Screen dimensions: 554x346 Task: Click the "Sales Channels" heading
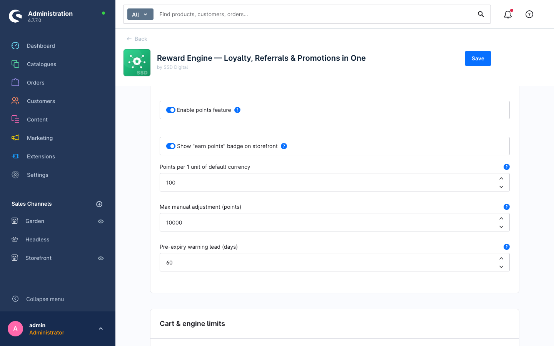point(32,204)
